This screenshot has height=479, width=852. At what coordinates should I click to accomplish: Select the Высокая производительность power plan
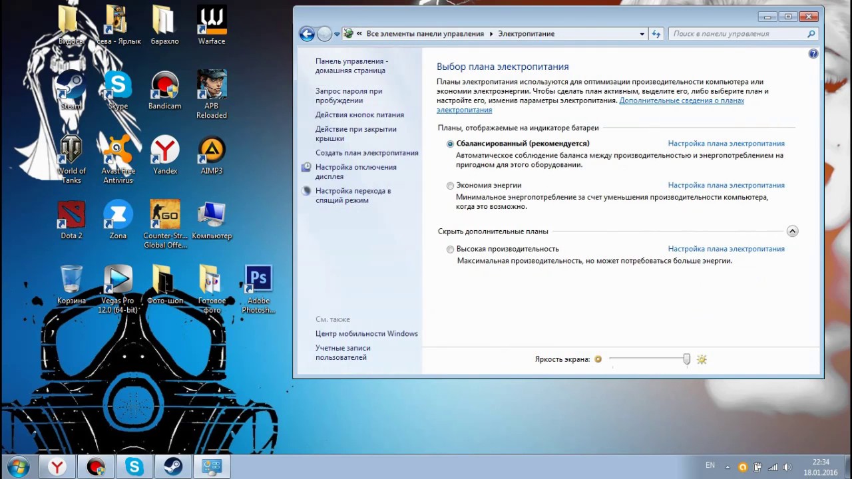[x=451, y=249]
